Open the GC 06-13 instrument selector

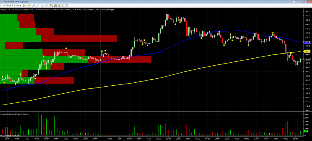pos(8,5)
